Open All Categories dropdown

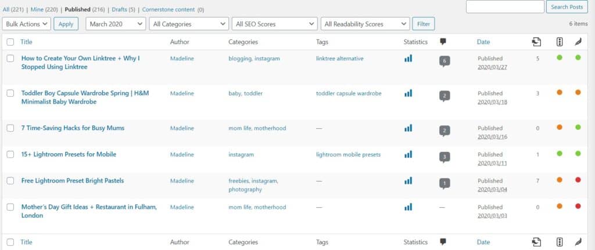tap(189, 24)
